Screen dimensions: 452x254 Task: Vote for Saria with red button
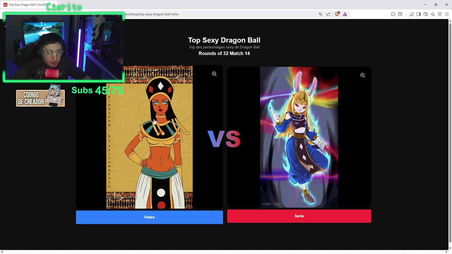[299, 216]
